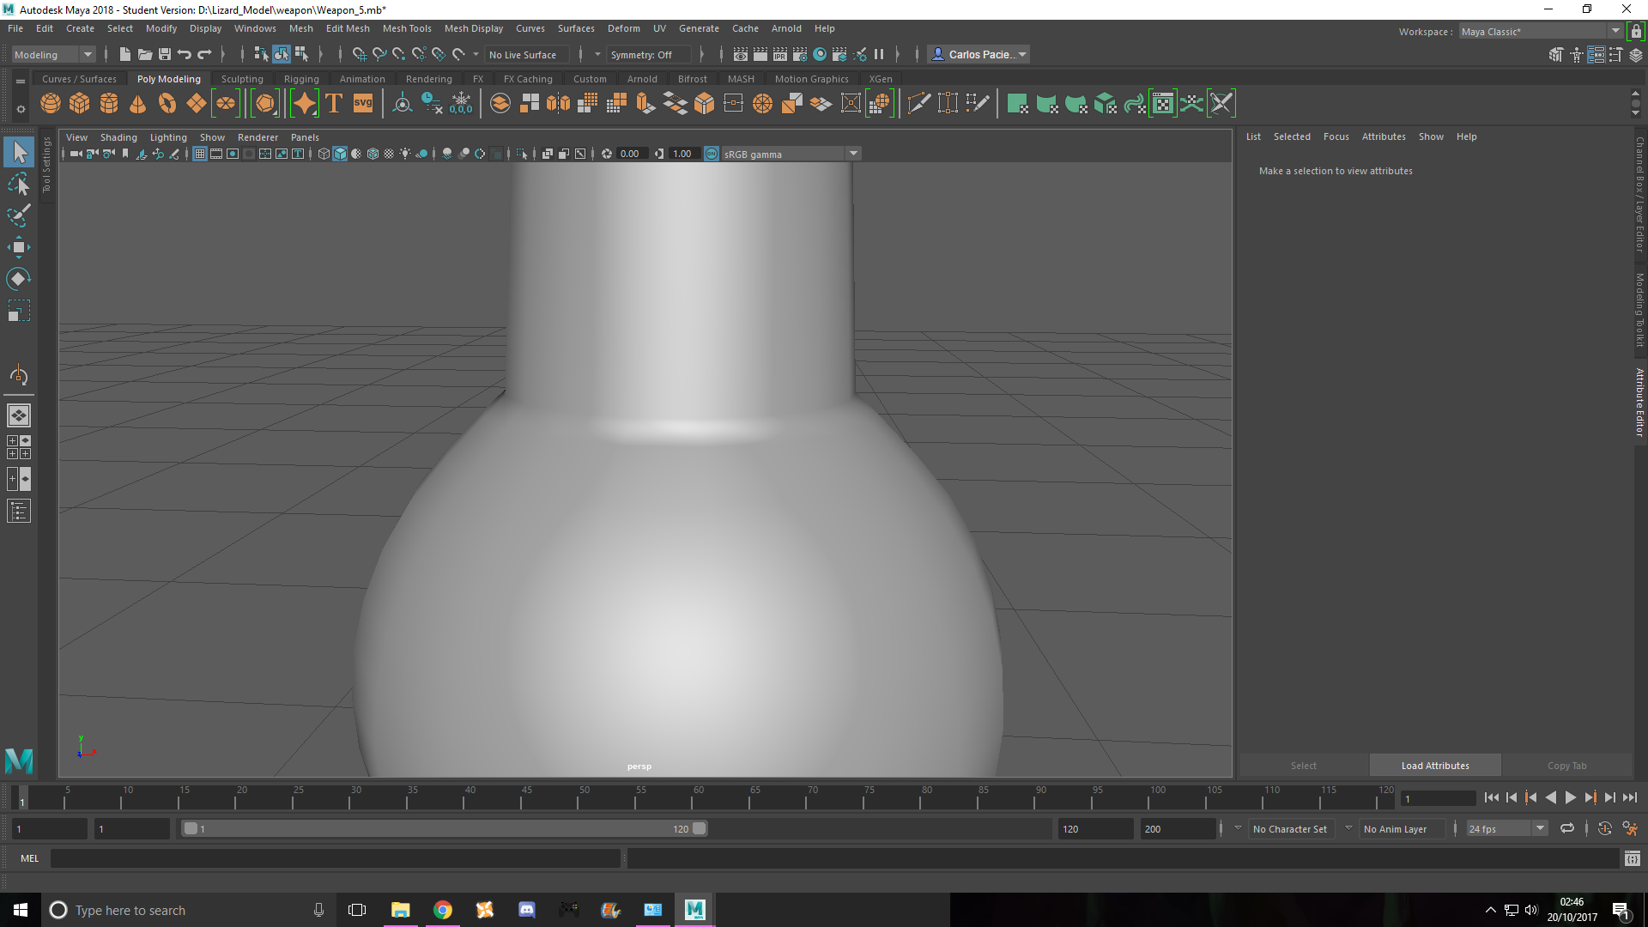Switch to the Sculpting shelf tab
The height and width of the screenshot is (927, 1648).
tap(242, 78)
